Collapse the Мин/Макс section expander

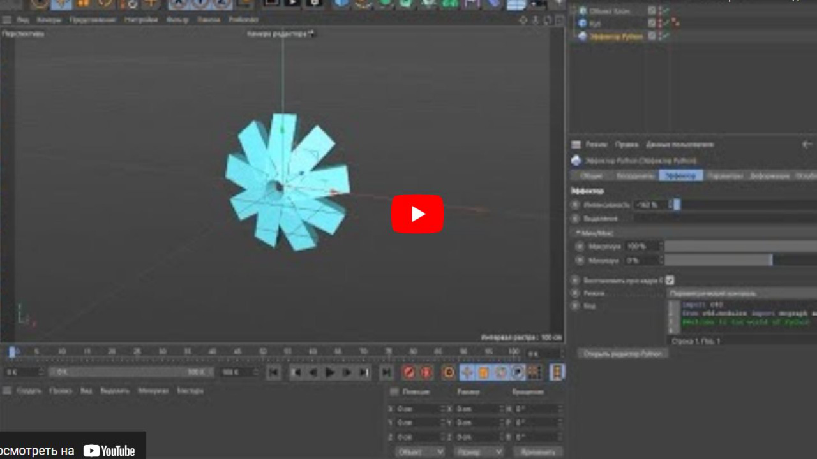click(x=579, y=232)
